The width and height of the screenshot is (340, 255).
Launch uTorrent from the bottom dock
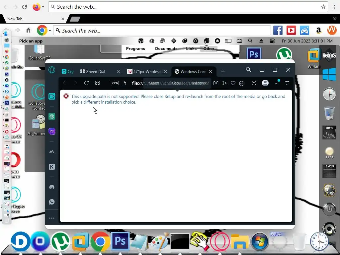pos(60,241)
